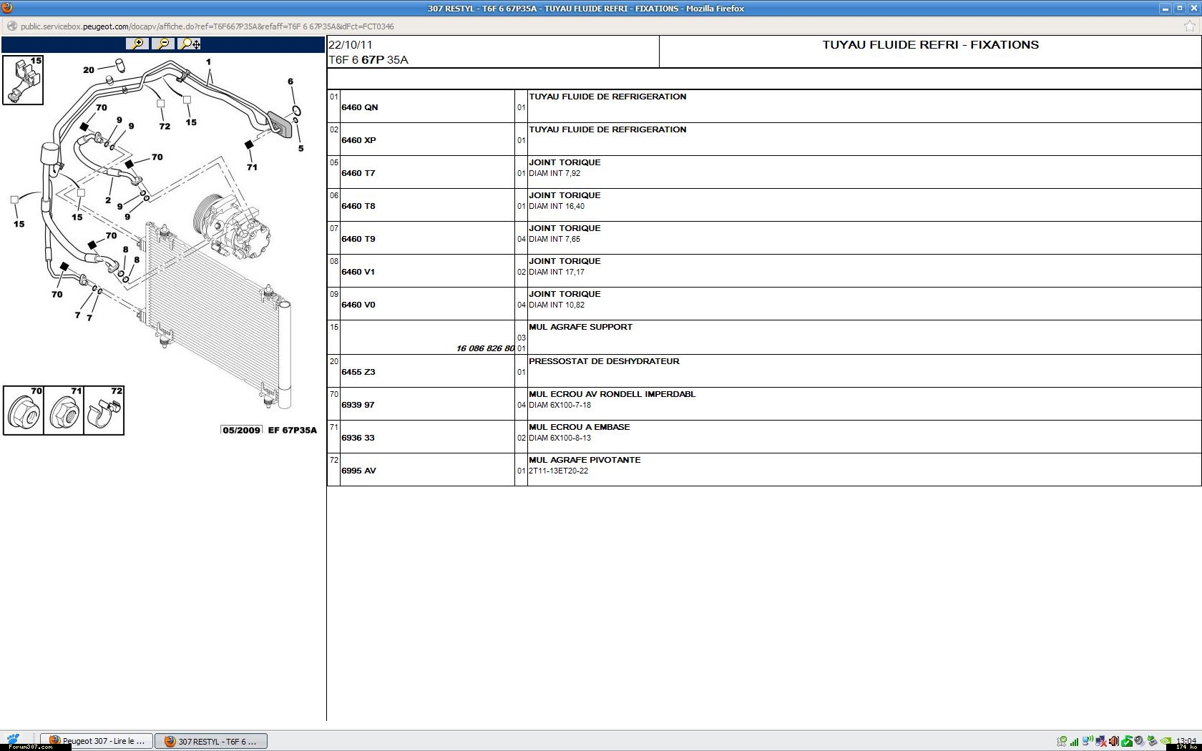Click the green checkmark network tray icon
Image resolution: width=1202 pixels, height=751 pixels.
click(1062, 741)
